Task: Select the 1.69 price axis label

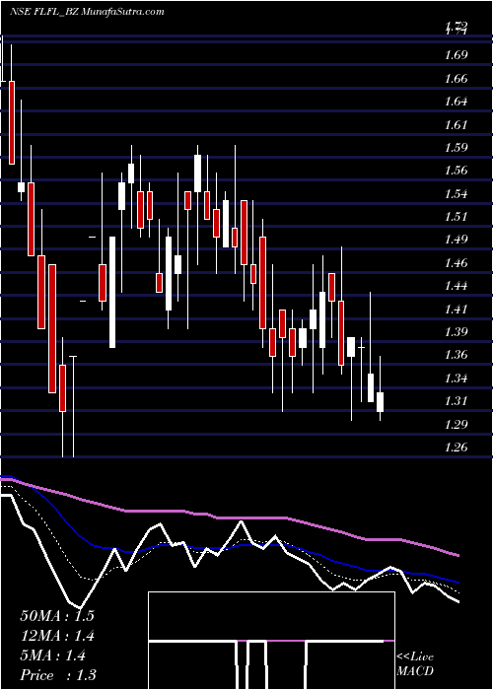Action: click(456, 55)
